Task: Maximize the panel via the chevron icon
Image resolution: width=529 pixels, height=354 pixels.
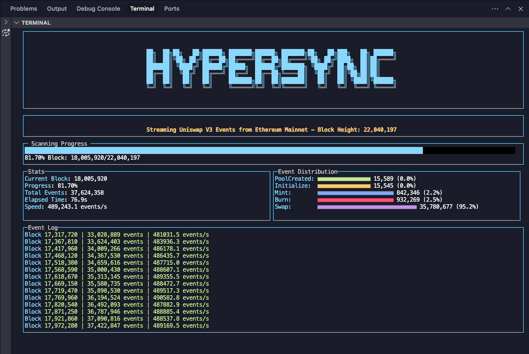Action: pos(508,8)
